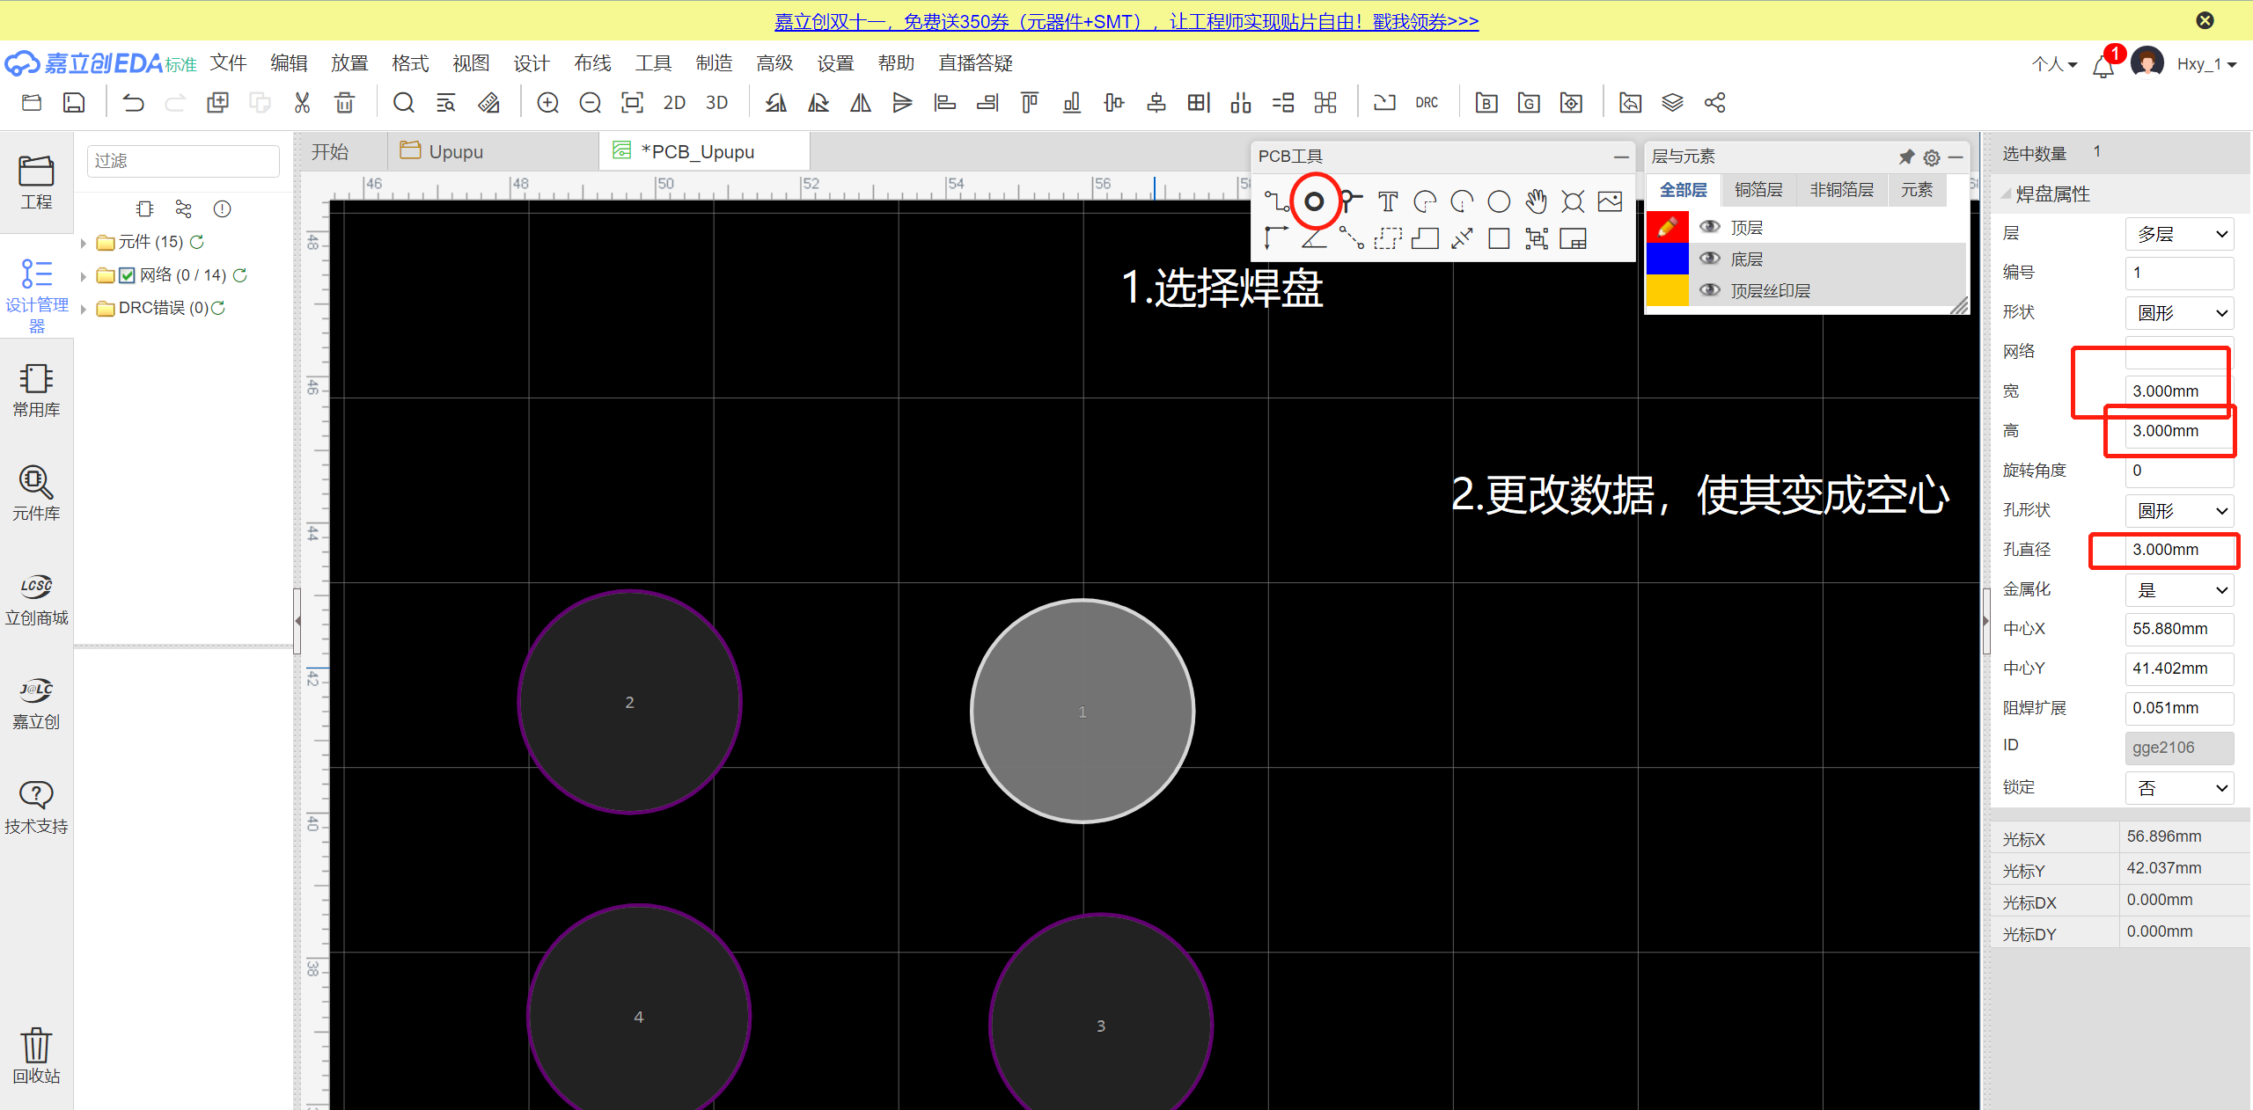Click the yellow Top Silkscreen color swatch
The image size is (2253, 1110).
tap(1667, 290)
